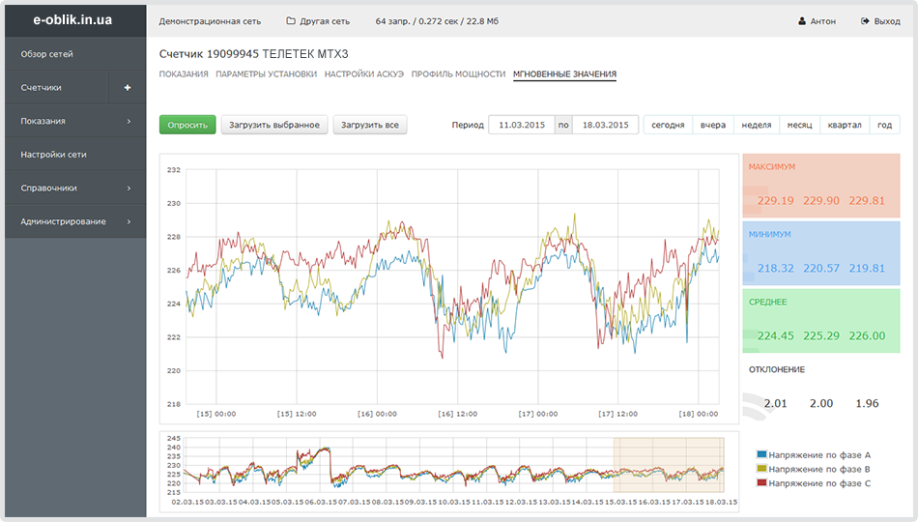
Task: Click the logout icon beside Выход
Action: (864, 21)
